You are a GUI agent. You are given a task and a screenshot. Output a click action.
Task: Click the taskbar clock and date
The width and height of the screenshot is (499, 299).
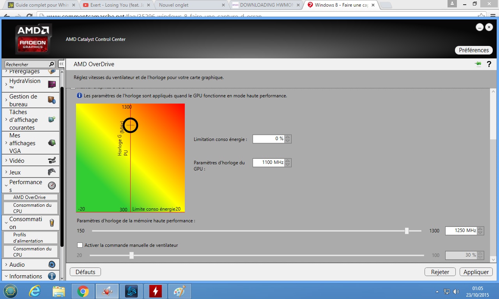(478, 291)
